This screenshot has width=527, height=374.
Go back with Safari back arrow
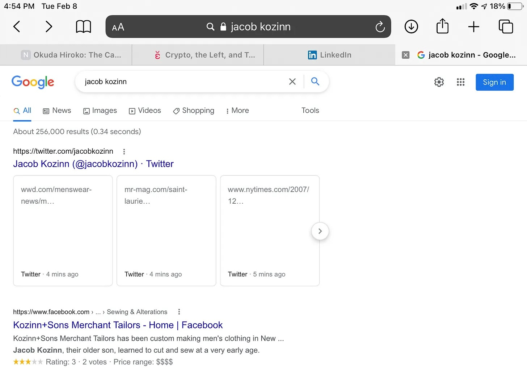[17, 26]
